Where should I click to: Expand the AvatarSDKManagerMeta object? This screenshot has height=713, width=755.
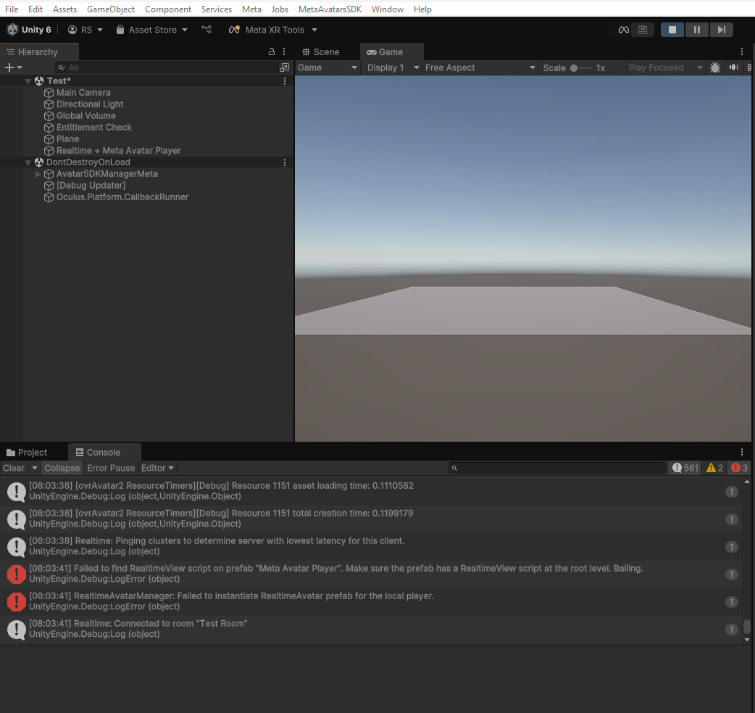(38, 173)
